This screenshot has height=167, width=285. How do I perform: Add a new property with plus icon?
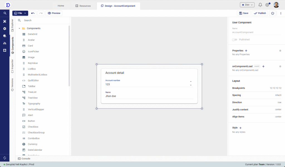click(x=246, y=51)
